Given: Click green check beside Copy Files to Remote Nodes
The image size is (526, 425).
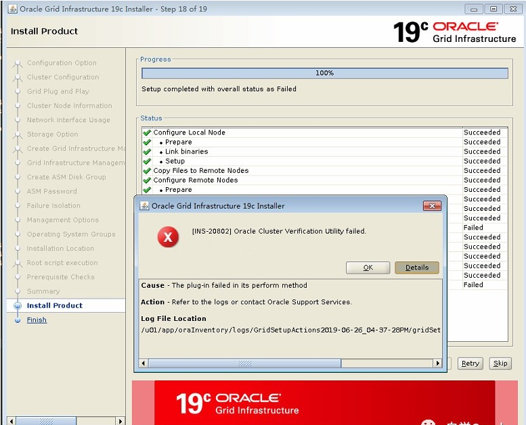Looking at the screenshot, I should [x=147, y=170].
